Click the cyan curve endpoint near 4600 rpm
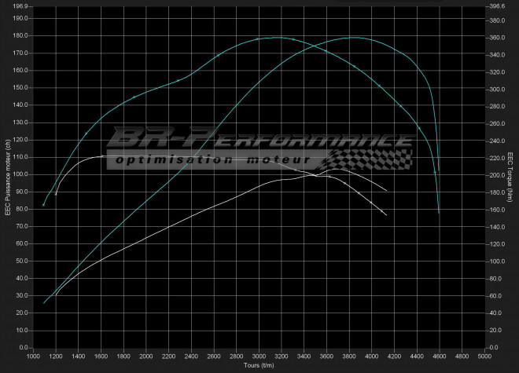The image size is (519, 373). click(x=439, y=212)
